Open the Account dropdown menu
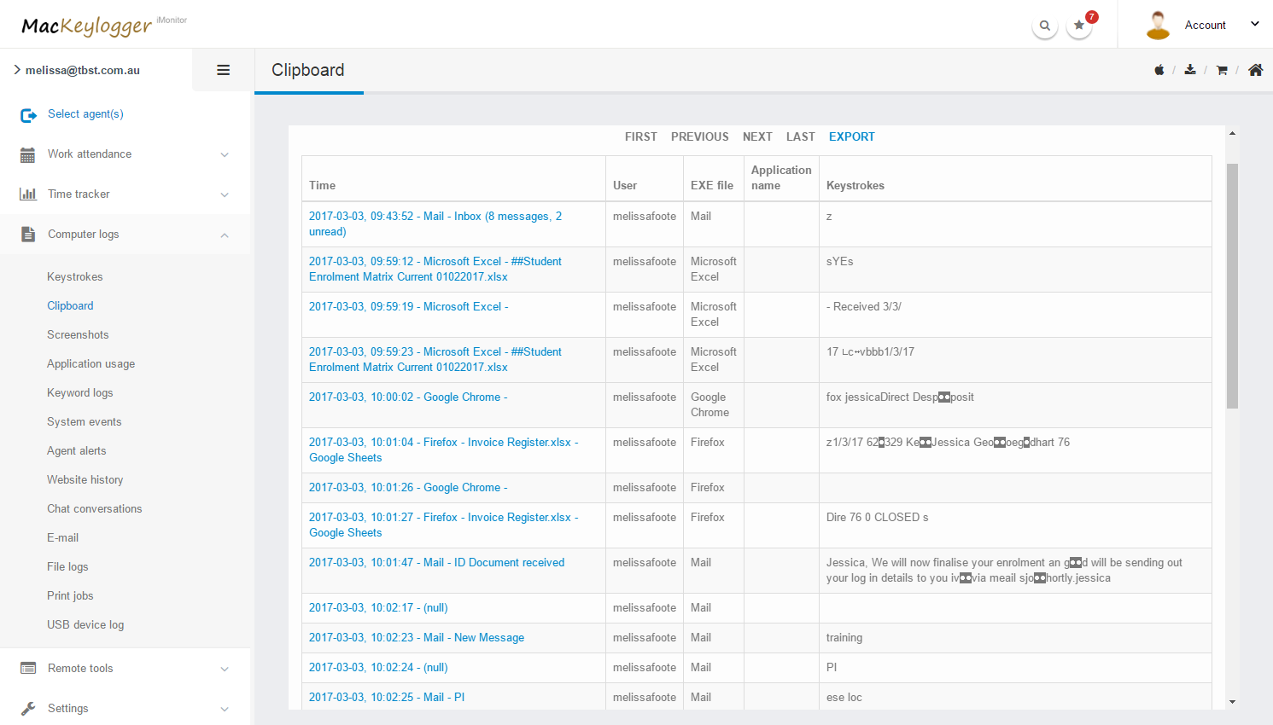 click(1221, 25)
